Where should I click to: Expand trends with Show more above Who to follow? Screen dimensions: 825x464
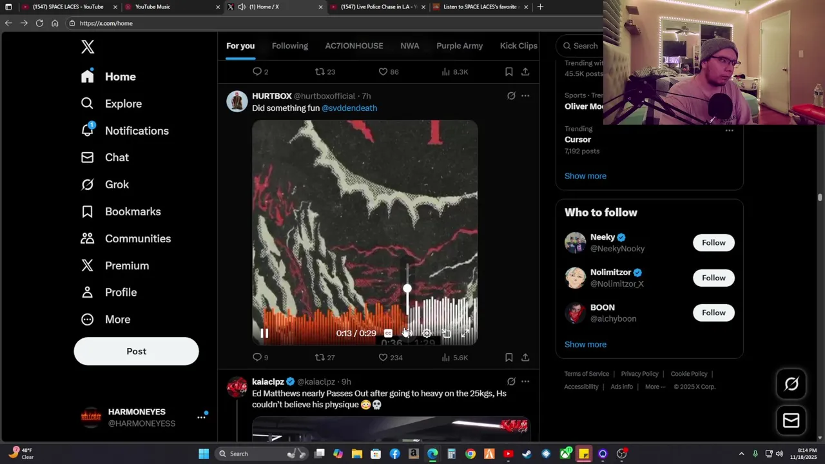(585, 176)
